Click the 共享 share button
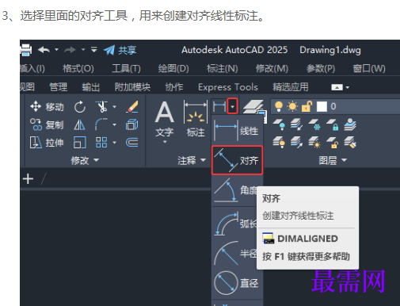400x306 pixels. pyautogui.click(x=120, y=50)
